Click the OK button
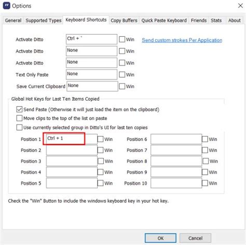 pos(160,238)
